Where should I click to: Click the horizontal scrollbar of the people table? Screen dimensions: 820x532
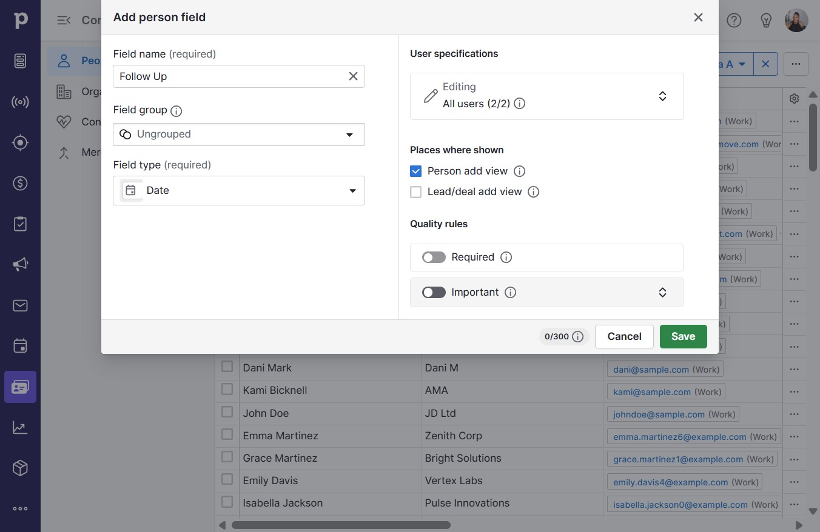[341, 525]
